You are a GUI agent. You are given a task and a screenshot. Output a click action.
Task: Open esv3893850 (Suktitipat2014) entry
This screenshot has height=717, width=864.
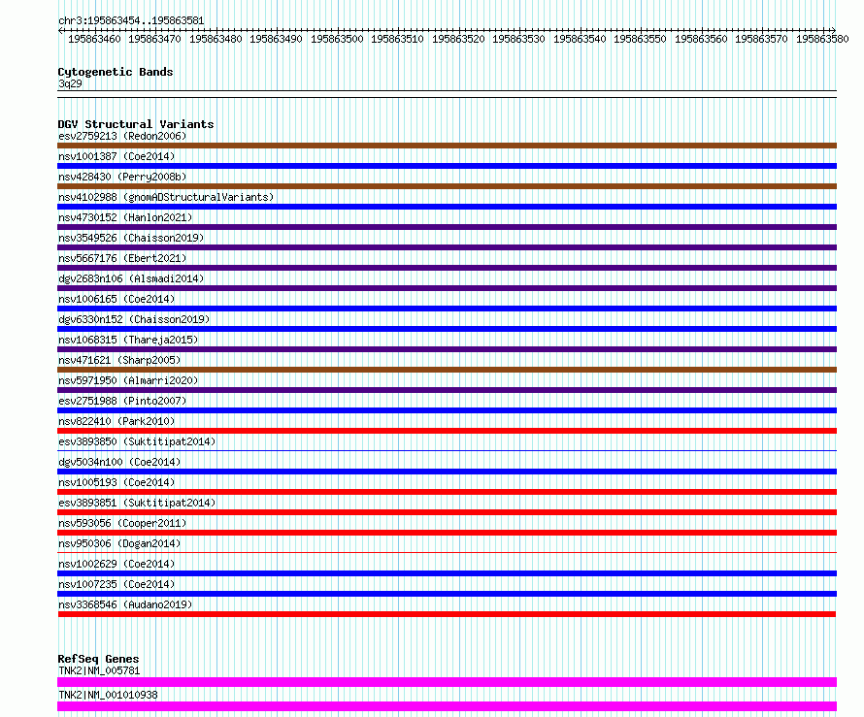tap(137, 441)
